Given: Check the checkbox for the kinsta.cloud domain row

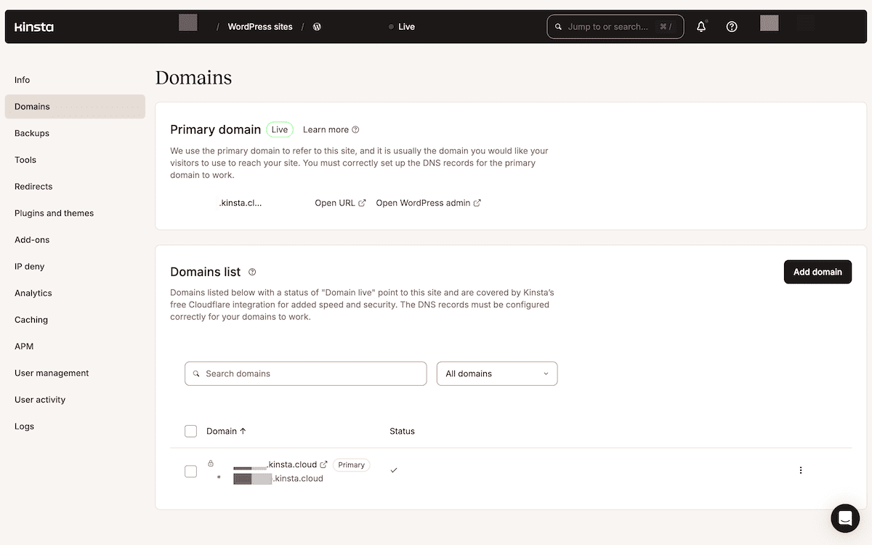Looking at the screenshot, I should tap(190, 471).
